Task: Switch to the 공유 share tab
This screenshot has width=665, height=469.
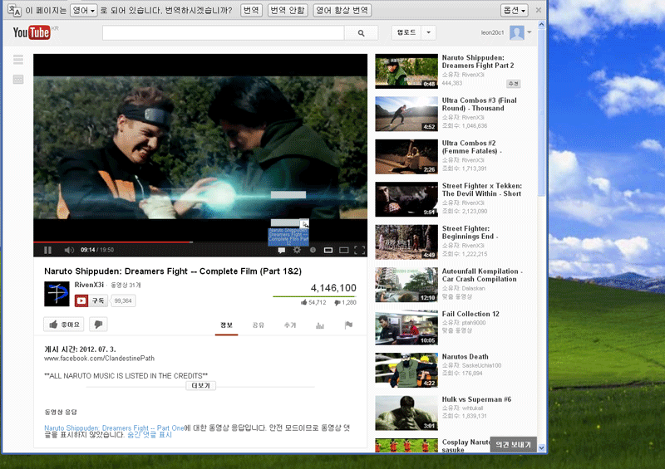Action: click(x=258, y=325)
